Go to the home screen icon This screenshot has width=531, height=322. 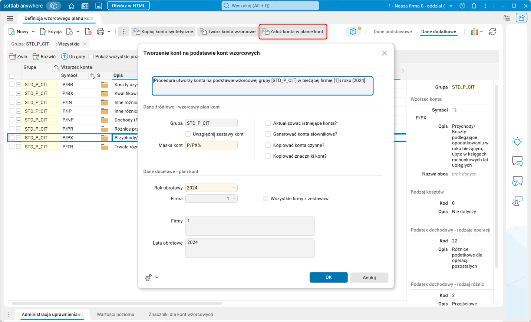72,6
